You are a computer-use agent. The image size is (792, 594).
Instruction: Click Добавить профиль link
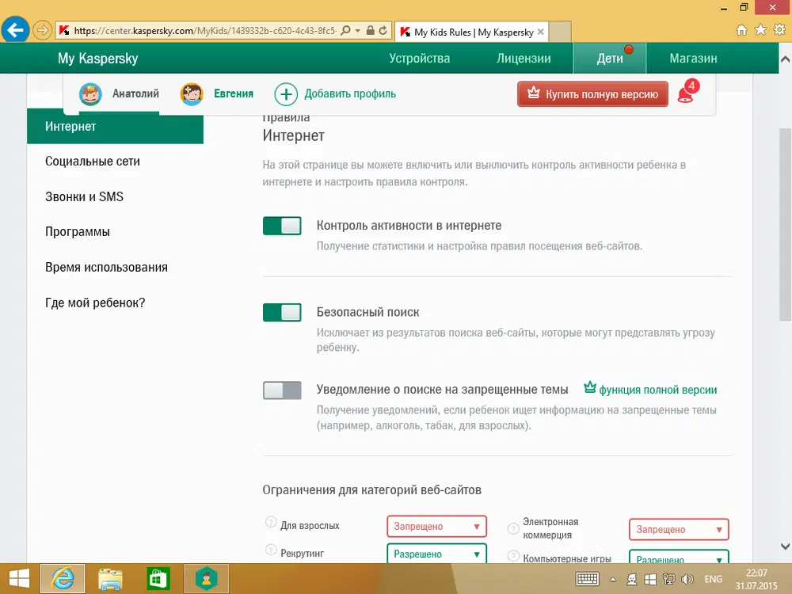pyautogui.click(x=350, y=94)
